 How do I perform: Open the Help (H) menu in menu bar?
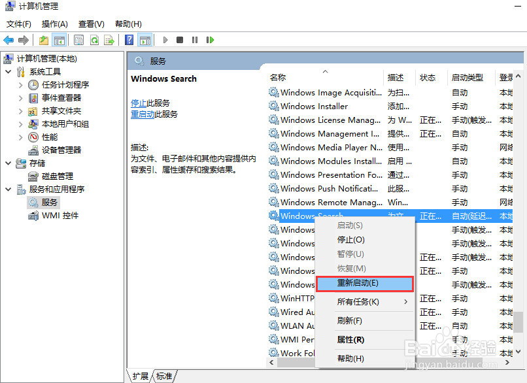128,24
